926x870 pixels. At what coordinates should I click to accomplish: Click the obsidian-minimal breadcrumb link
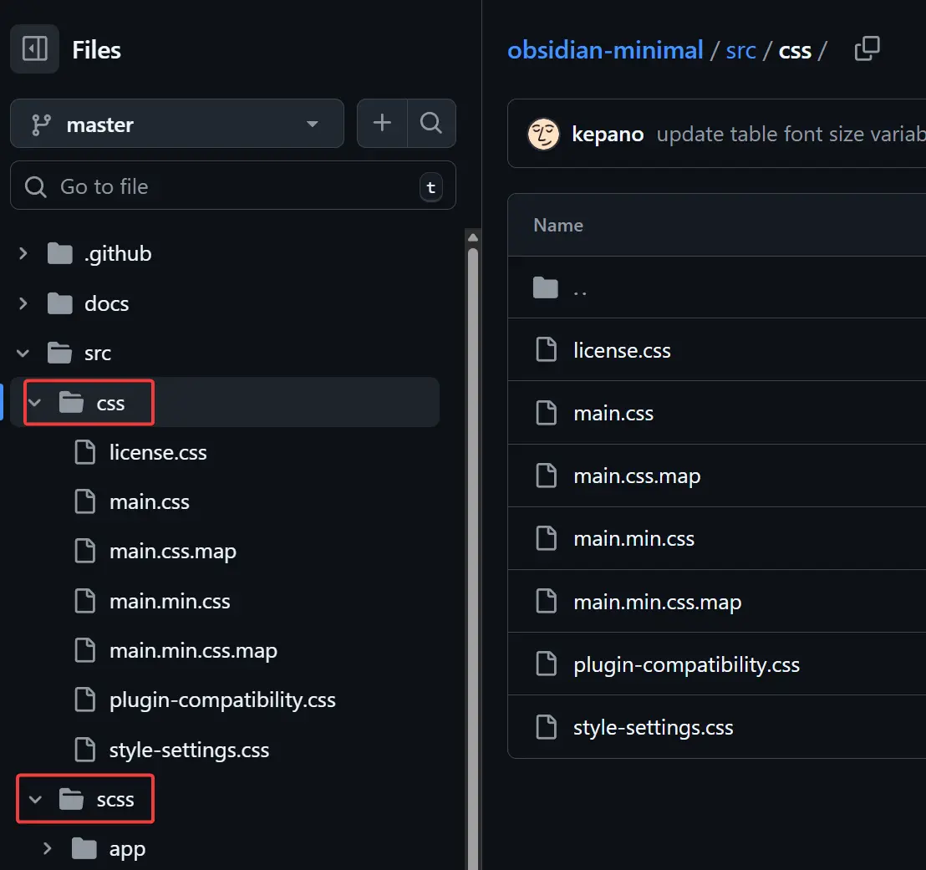coord(605,50)
